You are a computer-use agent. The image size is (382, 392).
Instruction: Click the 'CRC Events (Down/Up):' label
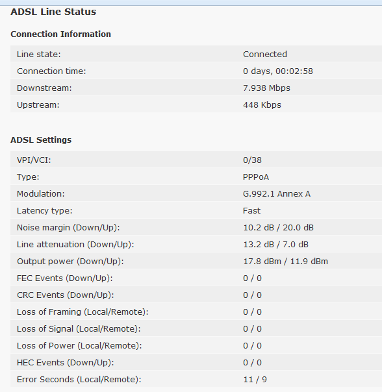point(66,295)
